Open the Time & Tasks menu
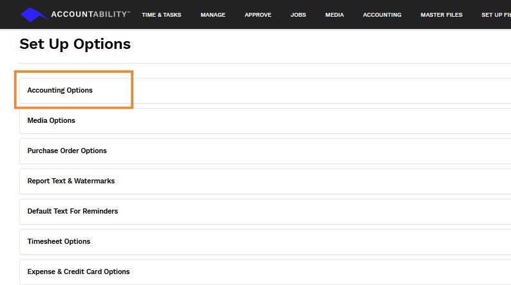This screenshot has width=511, height=285. click(161, 15)
